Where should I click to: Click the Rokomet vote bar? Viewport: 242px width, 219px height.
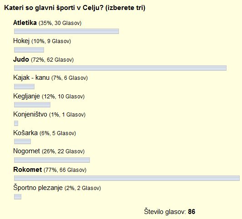click(x=127, y=178)
